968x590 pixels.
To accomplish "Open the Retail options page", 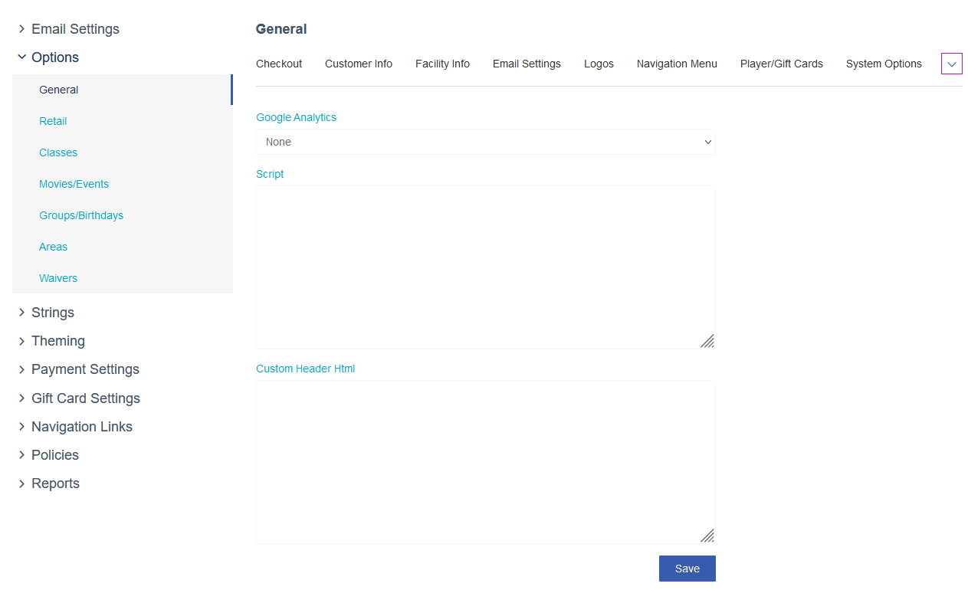I will 53,121.
